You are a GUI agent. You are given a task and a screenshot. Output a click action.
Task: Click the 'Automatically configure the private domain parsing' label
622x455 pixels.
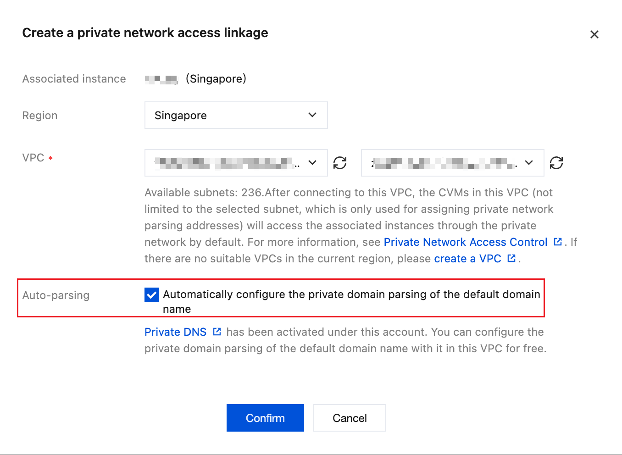point(351,294)
